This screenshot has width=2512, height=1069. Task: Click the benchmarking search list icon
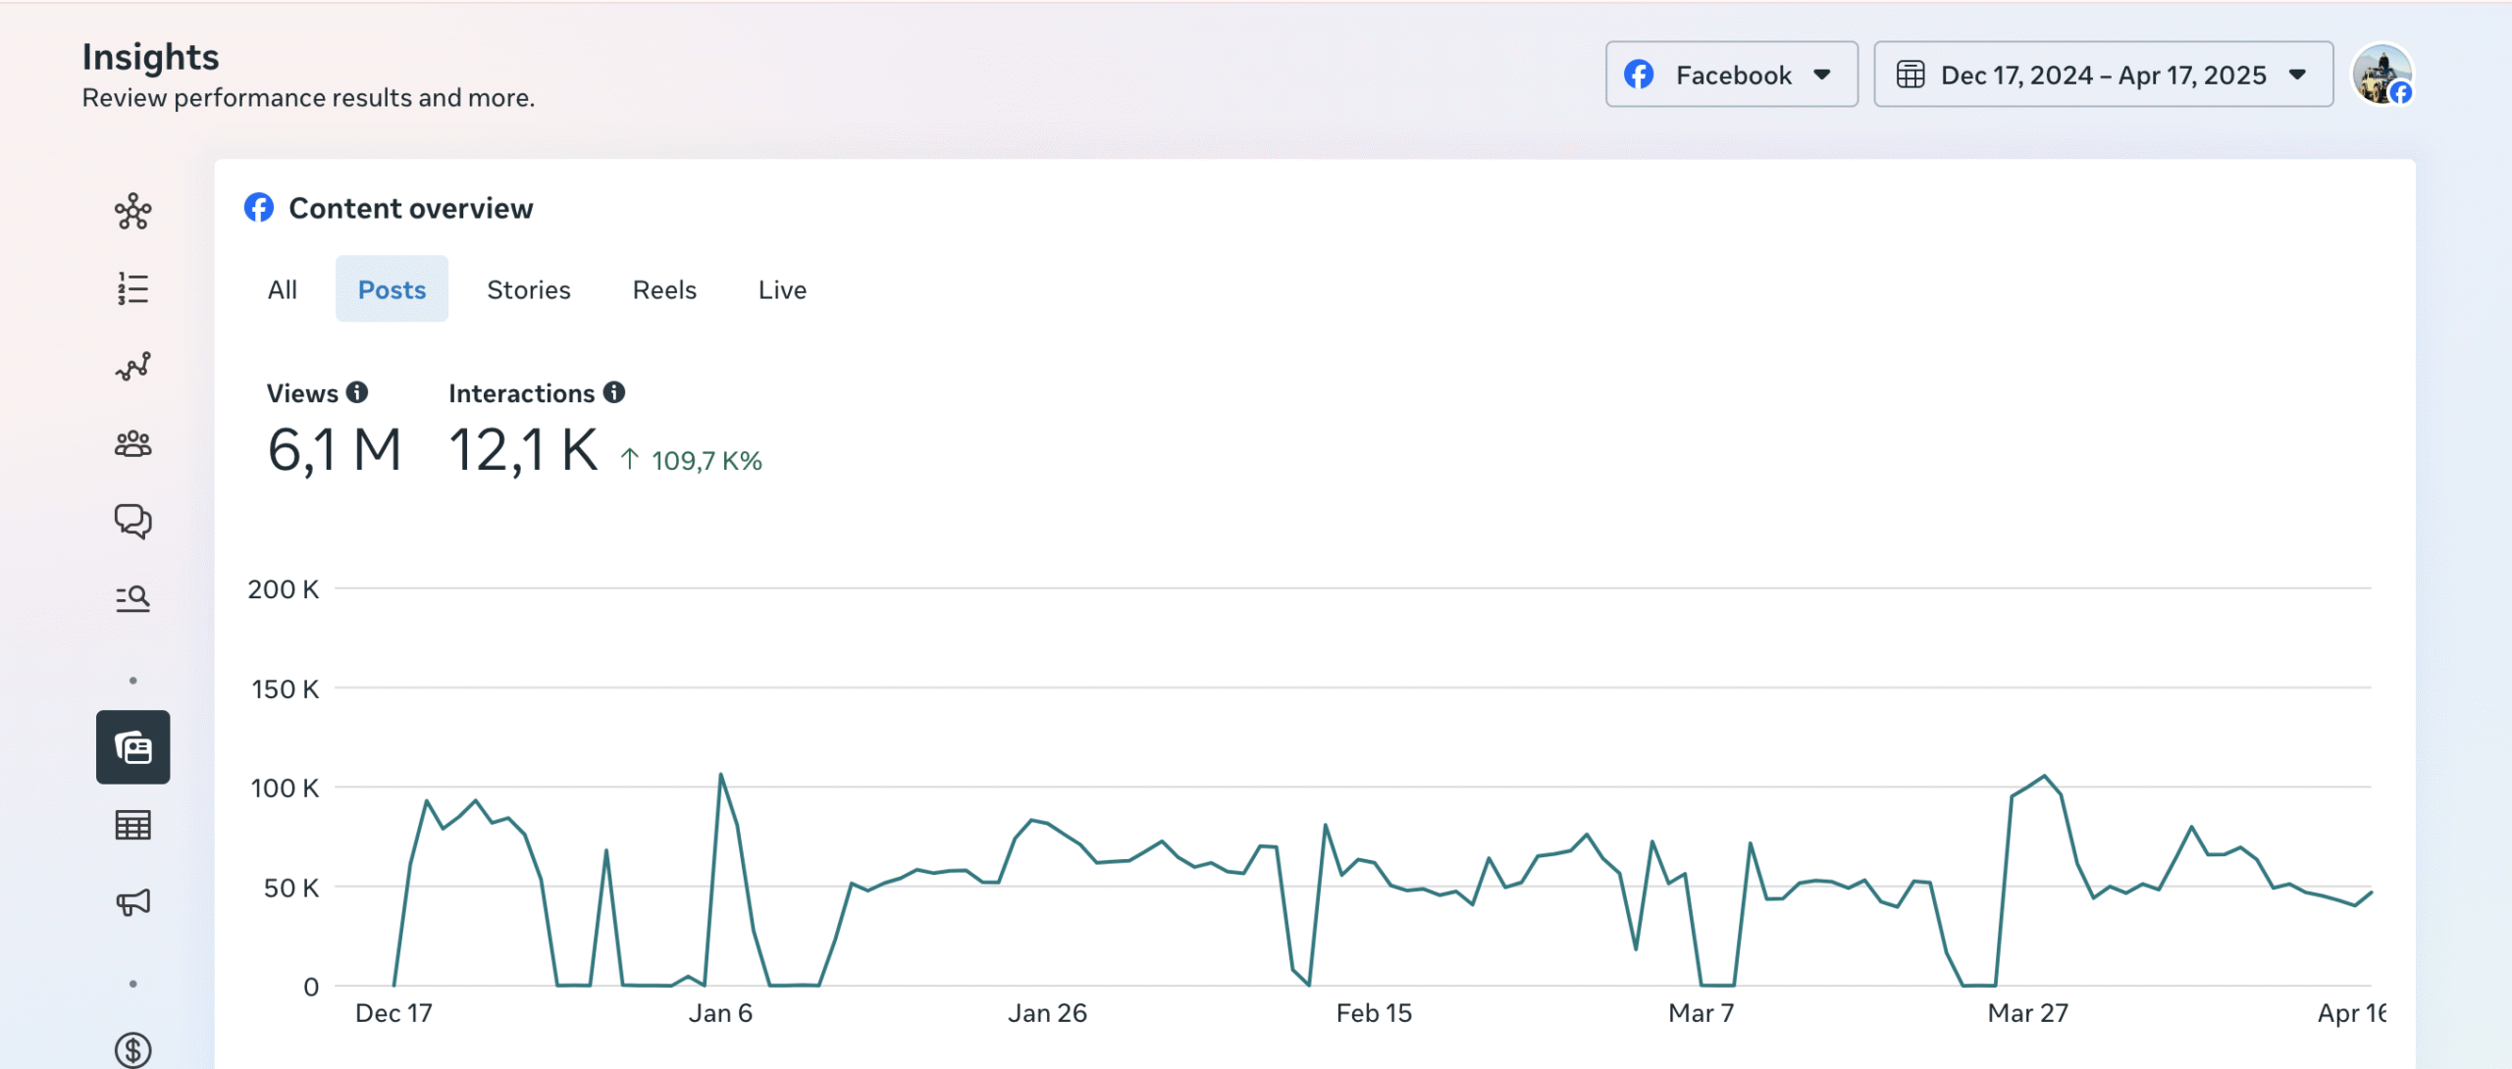point(132,598)
